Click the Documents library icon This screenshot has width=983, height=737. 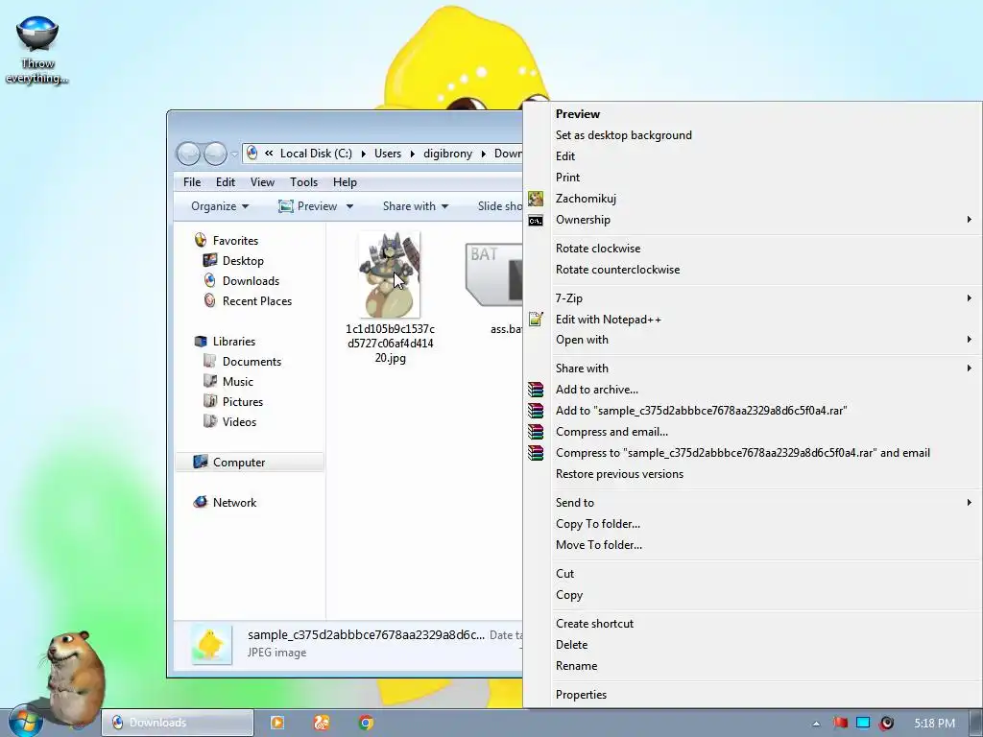tap(210, 361)
